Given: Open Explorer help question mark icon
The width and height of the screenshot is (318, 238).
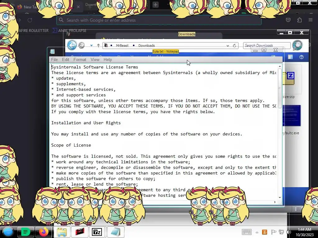Looking at the screenshot, I should tap(302, 57).
